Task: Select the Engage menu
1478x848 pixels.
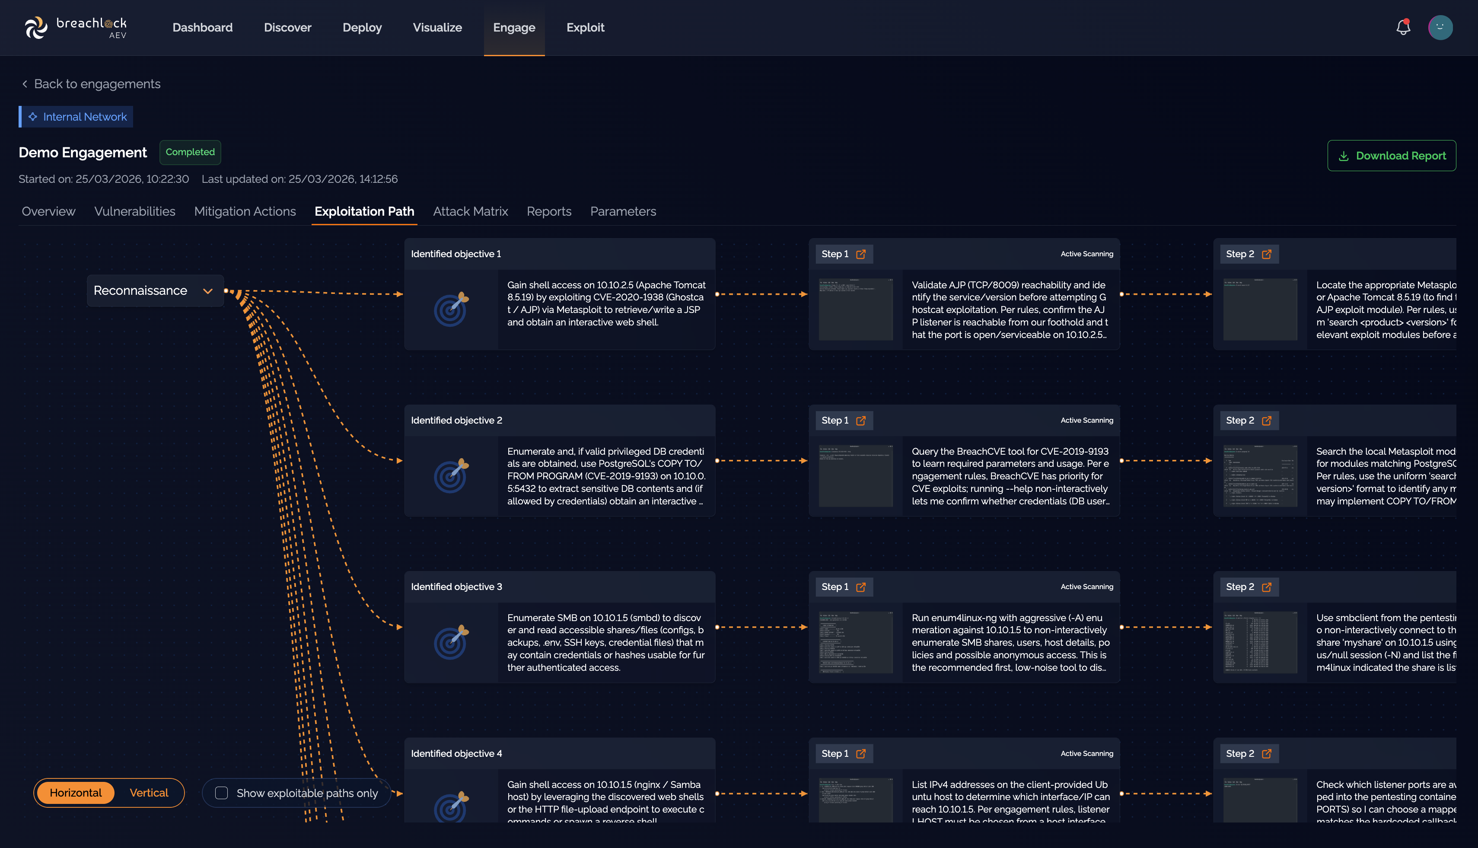Action: click(514, 27)
